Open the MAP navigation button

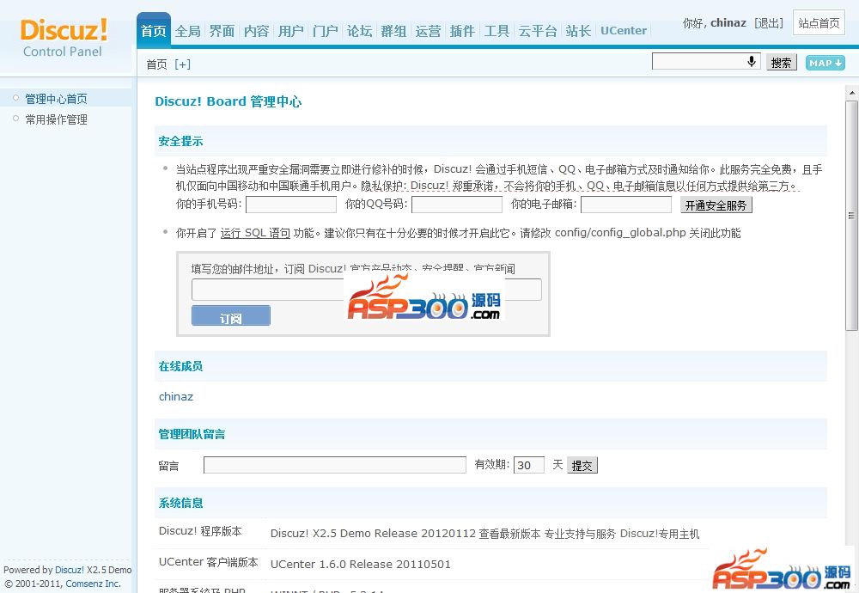tap(825, 63)
